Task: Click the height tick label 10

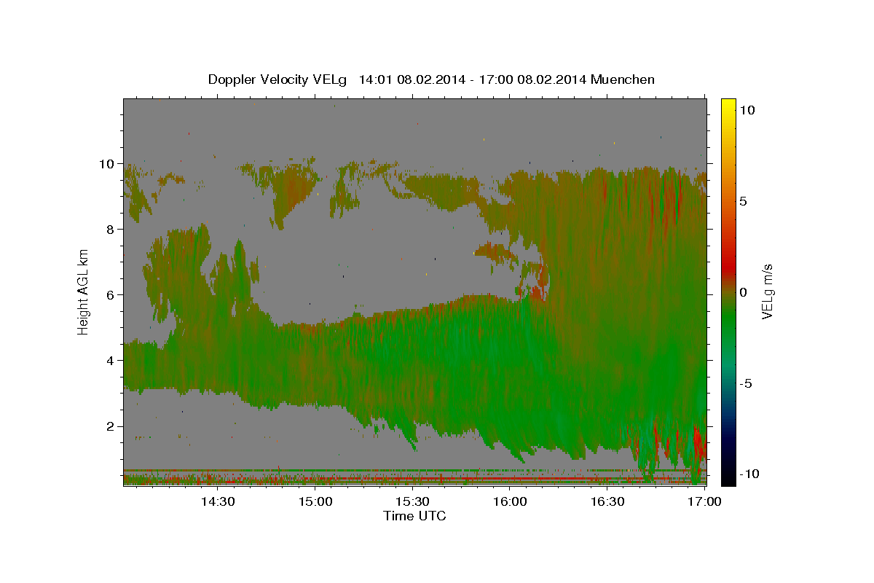Action: (106, 163)
